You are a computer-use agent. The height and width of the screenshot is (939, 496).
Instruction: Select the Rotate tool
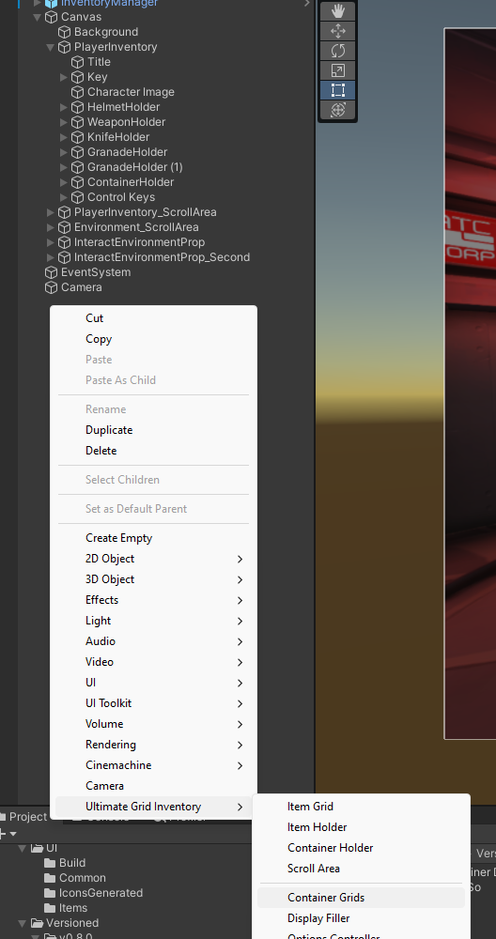[x=338, y=51]
